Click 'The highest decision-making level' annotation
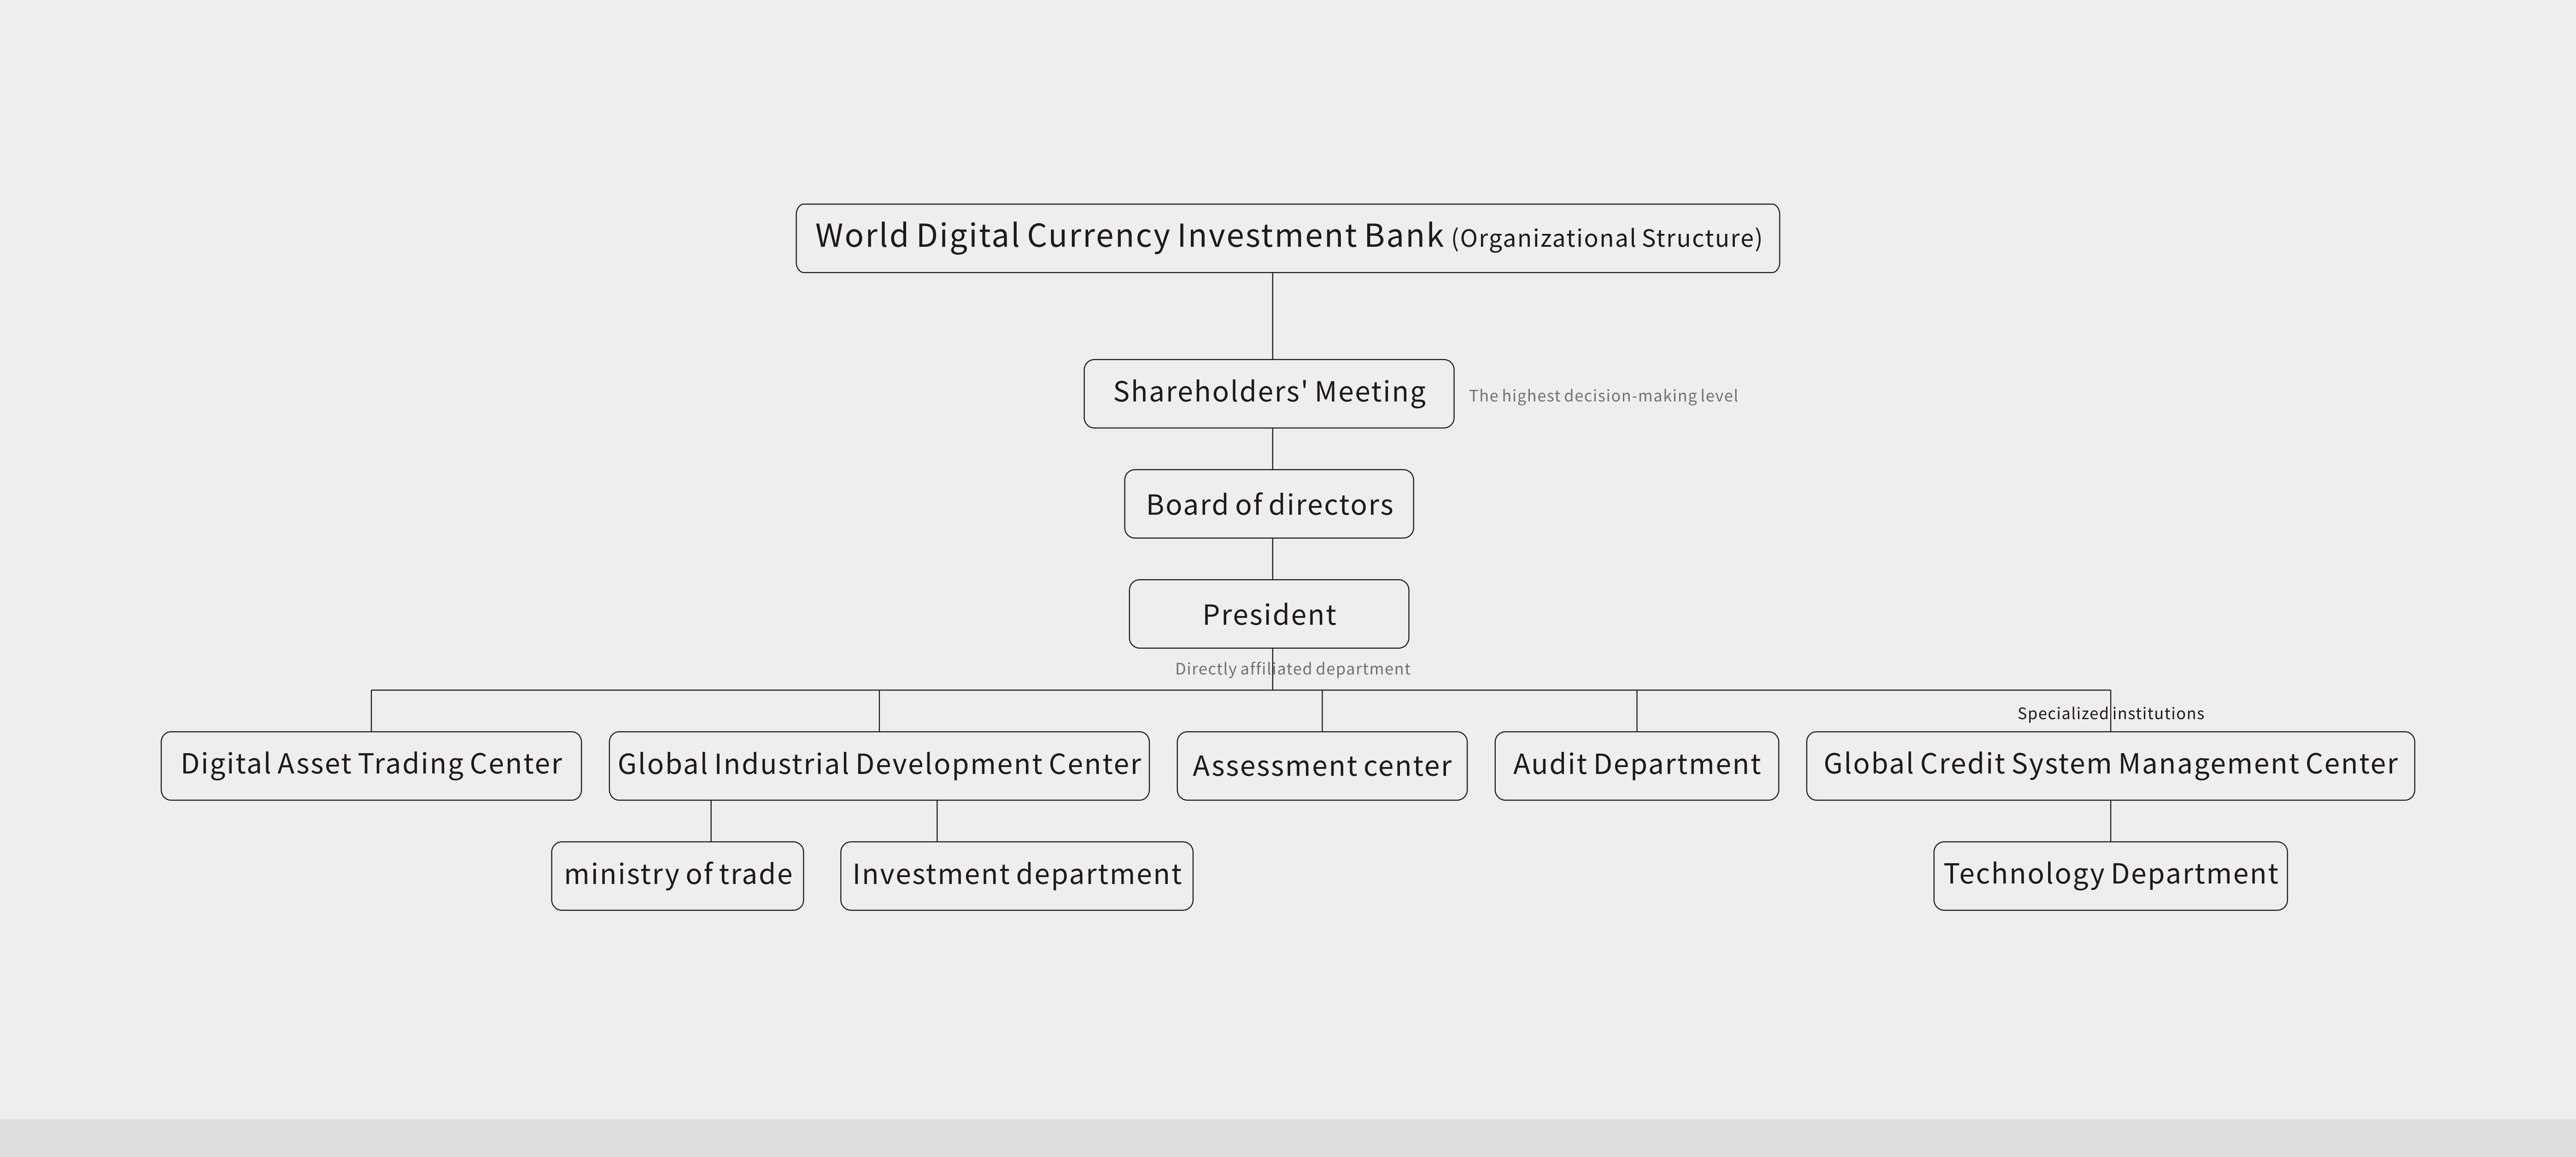This screenshot has width=2576, height=1157. tap(1603, 395)
